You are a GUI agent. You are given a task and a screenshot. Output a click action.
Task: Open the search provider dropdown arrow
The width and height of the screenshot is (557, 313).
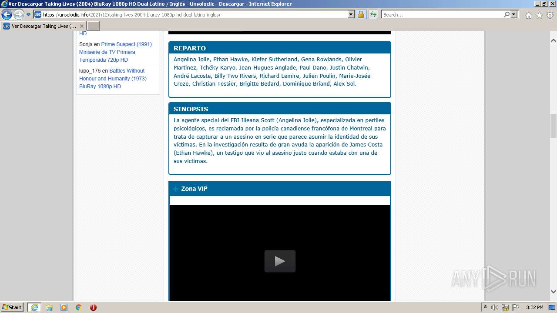point(514,14)
